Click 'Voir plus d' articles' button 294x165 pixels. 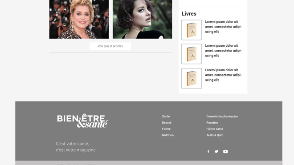click(x=110, y=46)
